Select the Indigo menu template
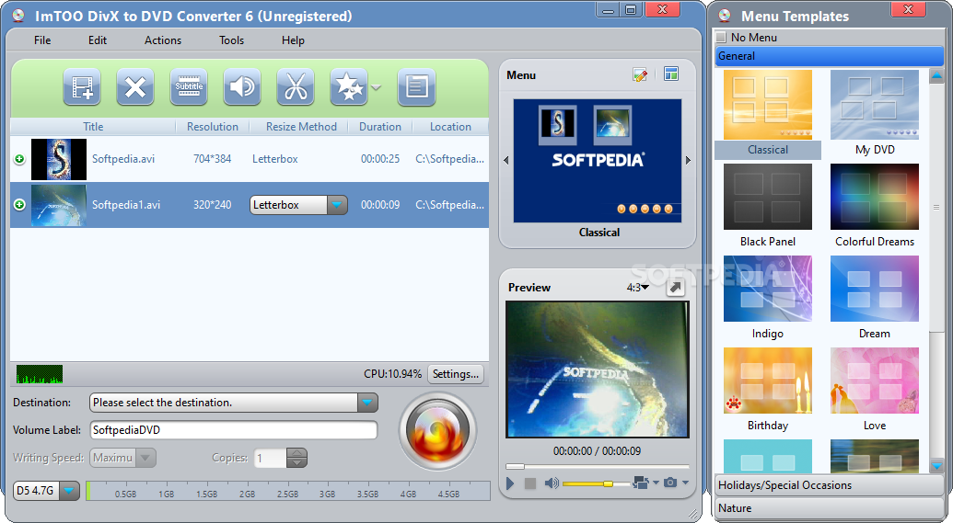Screen dimensions: 953x523 pyautogui.click(x=768, y=299)
